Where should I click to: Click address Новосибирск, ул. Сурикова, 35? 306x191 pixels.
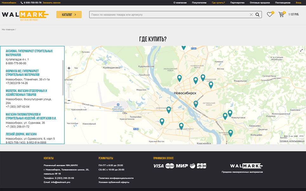(25, 123)
